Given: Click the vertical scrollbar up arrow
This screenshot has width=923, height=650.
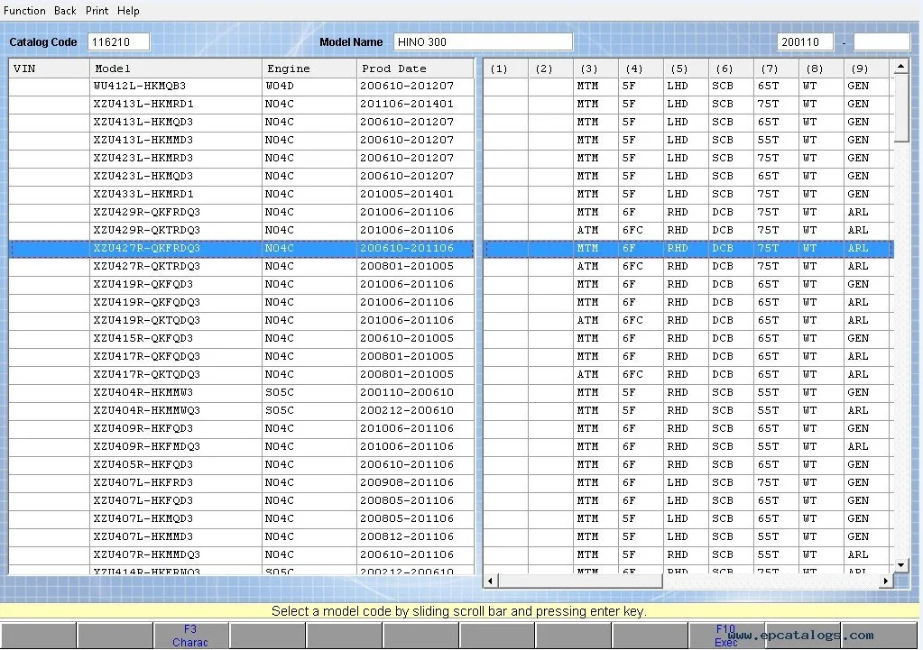Looking at the screenshot, I should click(x=900, y=67).
